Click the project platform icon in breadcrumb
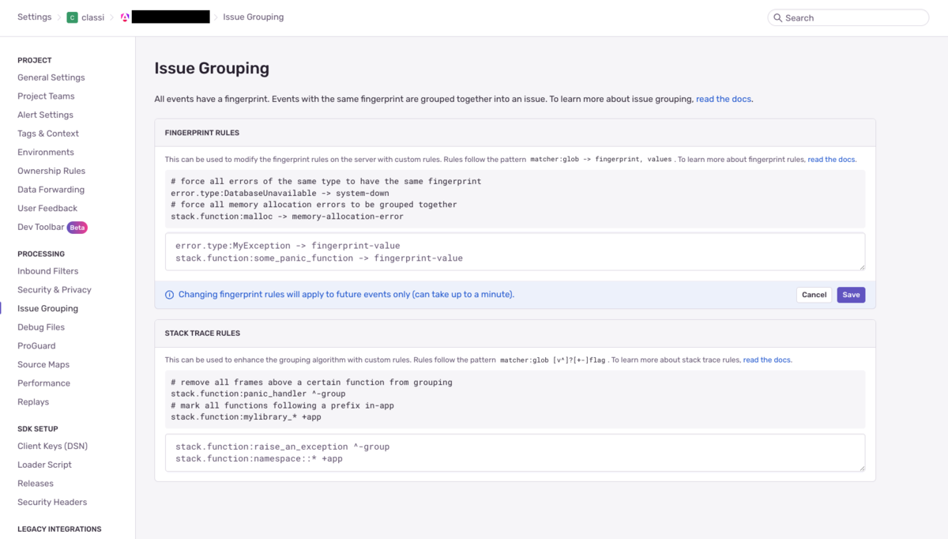 125,17
